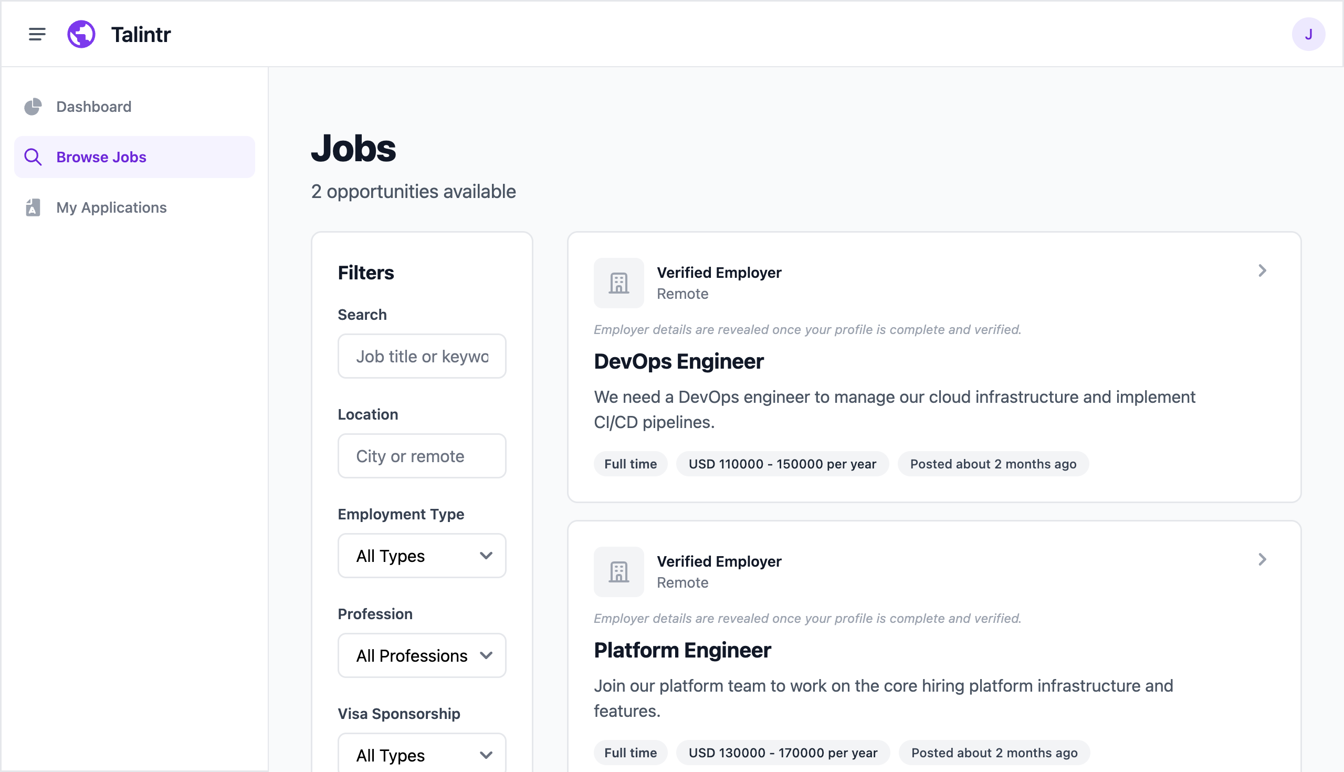Click the Full time badge on DevOps Engineer
Image resolution: width=1344 pixels, height=772 pixels.
tap(630, 463)
